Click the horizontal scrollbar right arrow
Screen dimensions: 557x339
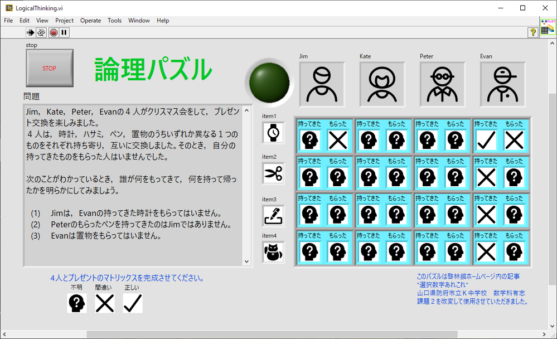click(x=544, y=335)
